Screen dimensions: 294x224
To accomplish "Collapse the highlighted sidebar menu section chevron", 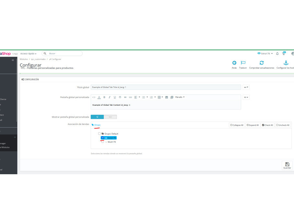I will coord(15,137).
